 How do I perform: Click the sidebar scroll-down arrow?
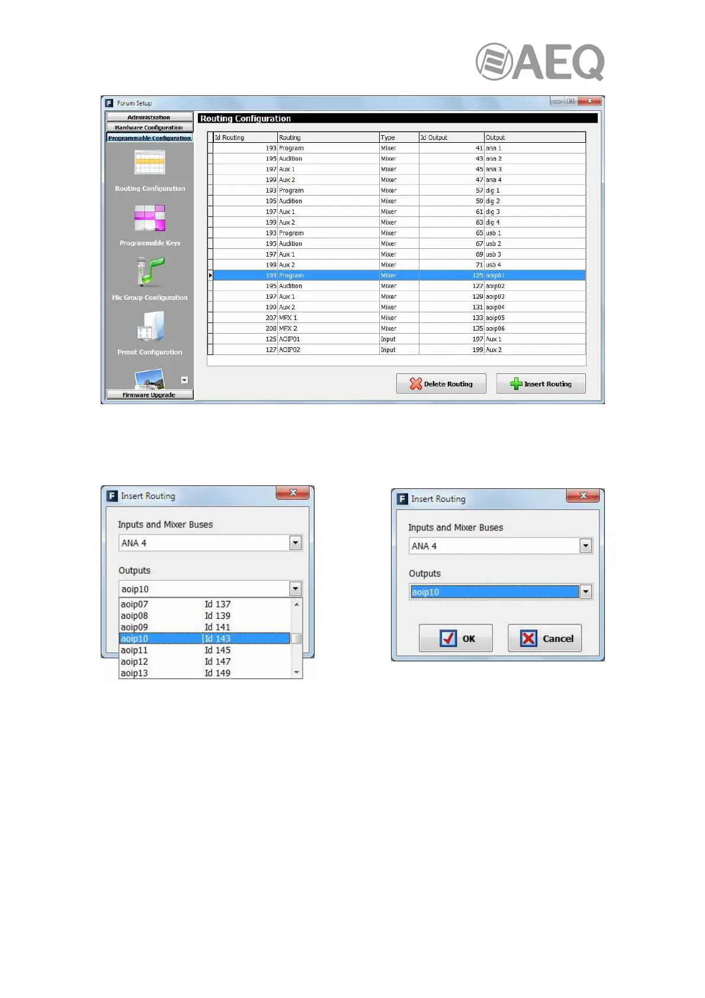[184, 380]
